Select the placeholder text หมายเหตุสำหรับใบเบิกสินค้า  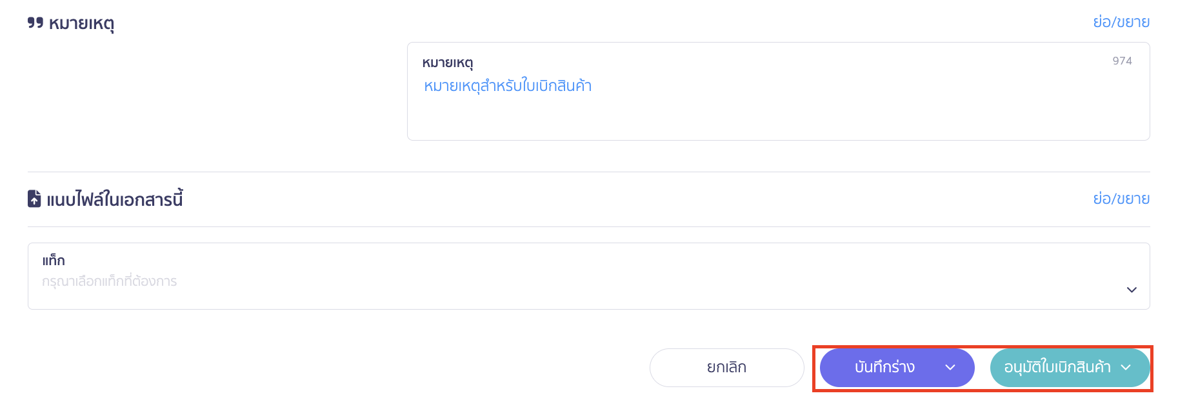click(x=507, y=86)
